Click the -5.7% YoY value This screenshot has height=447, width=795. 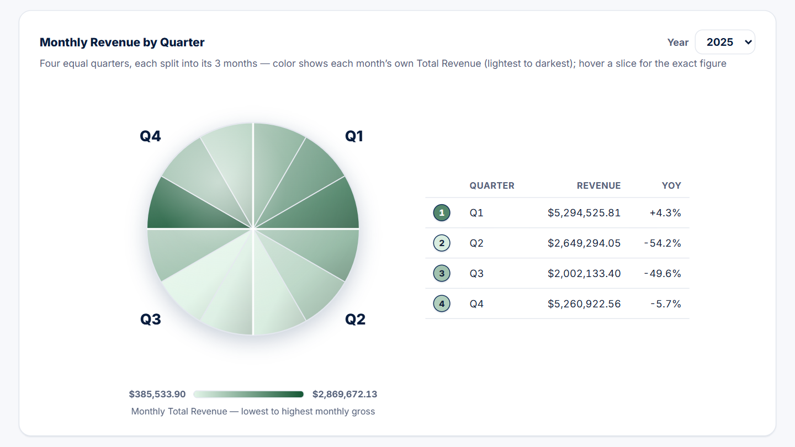click(x=665, y=304)
